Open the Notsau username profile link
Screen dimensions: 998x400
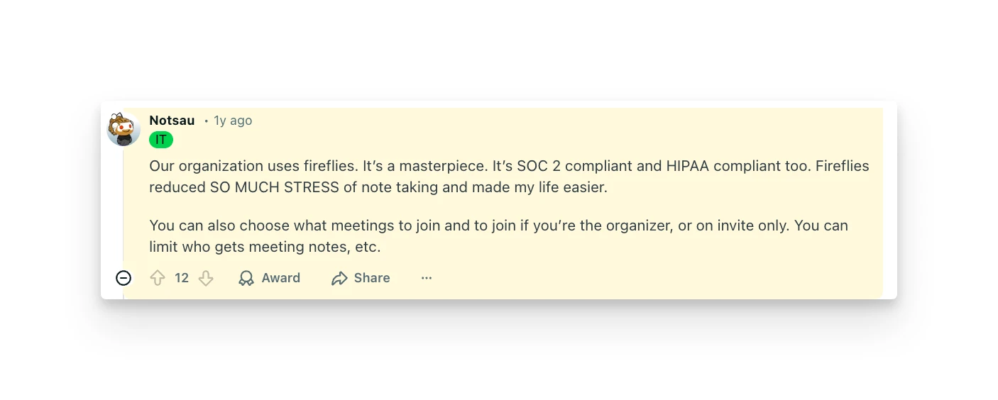[172, 121]
